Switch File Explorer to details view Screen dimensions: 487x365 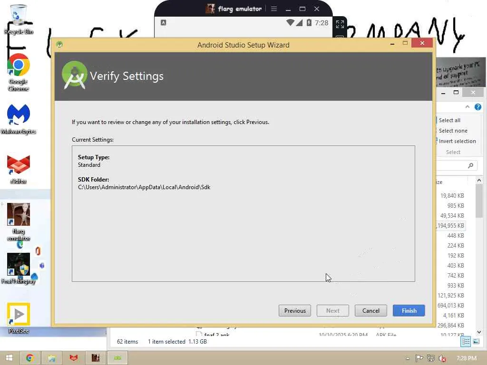tap(466, 342)
